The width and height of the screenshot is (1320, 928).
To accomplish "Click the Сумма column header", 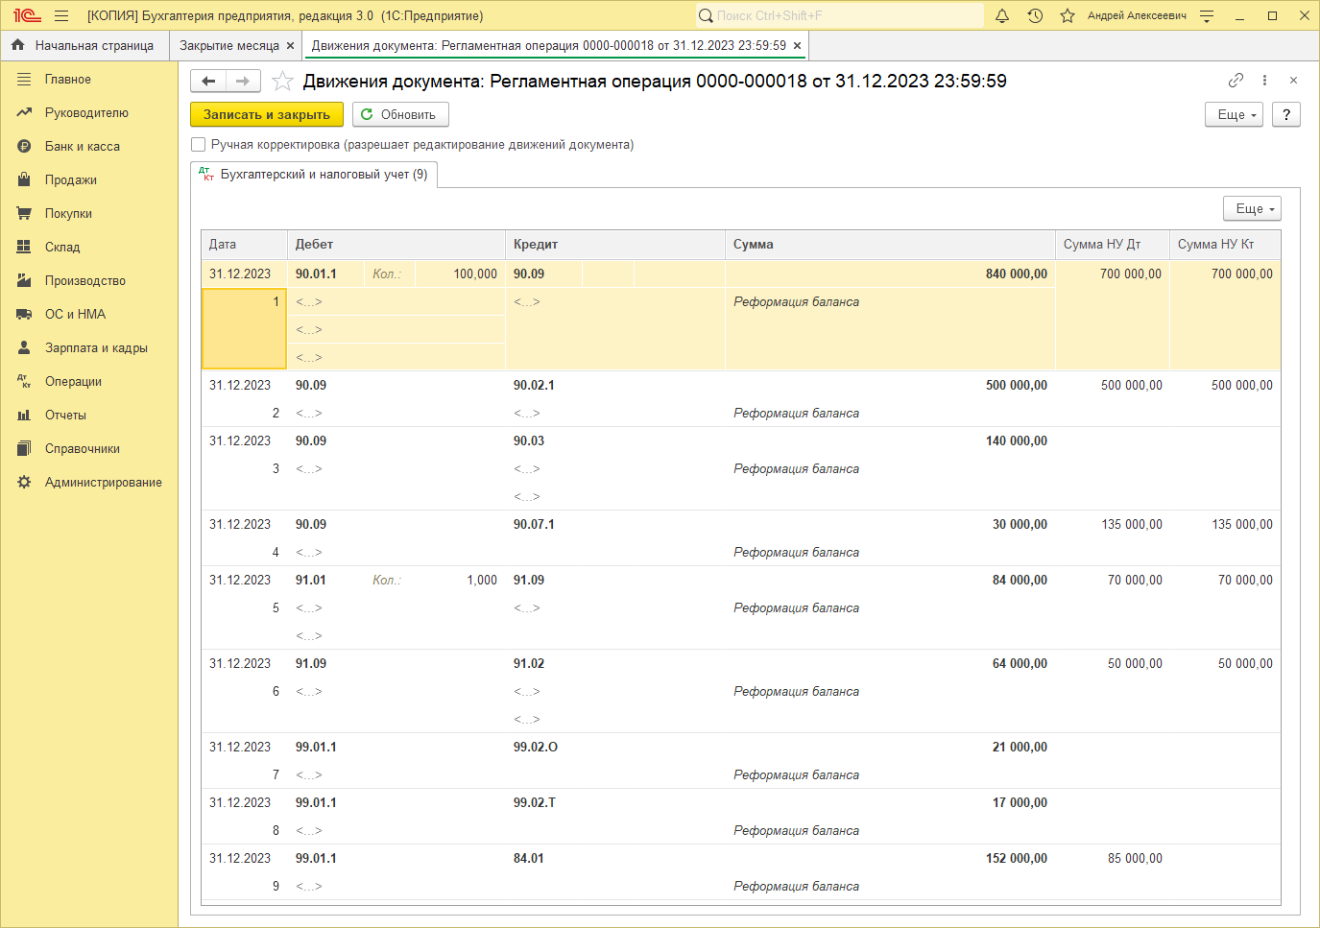I will 890,245.
